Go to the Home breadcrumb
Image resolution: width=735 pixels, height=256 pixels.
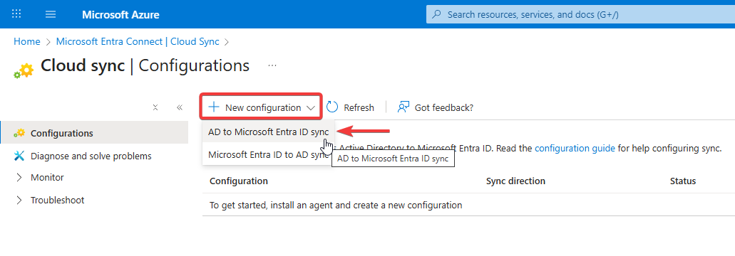(x=26, y=41)
